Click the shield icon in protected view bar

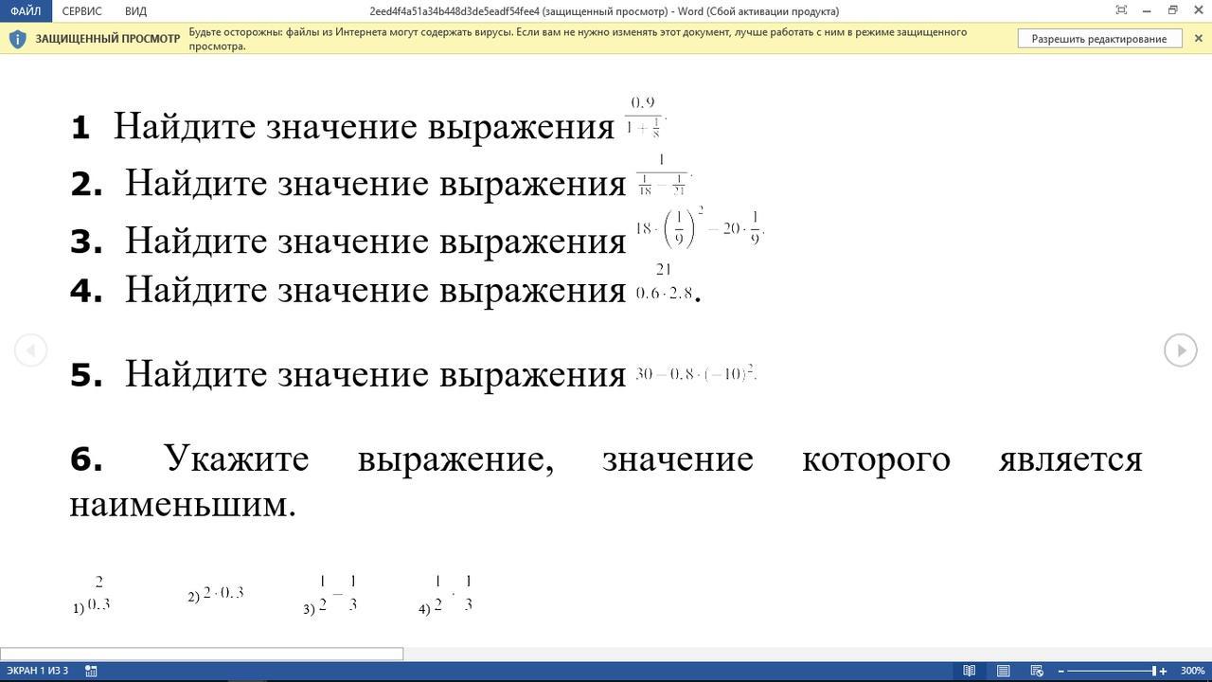point(17,39)
